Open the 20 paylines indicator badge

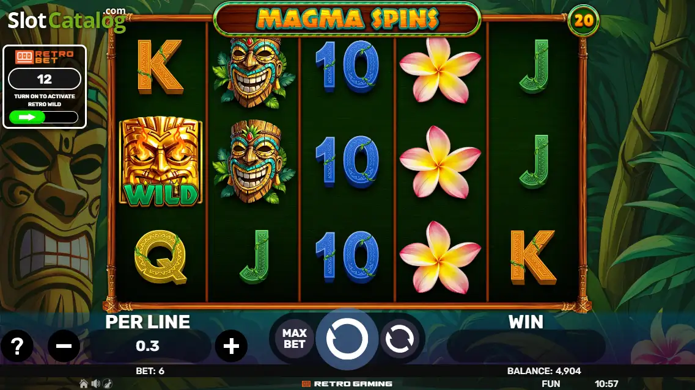pyautogui.click(x=583, y=20)
